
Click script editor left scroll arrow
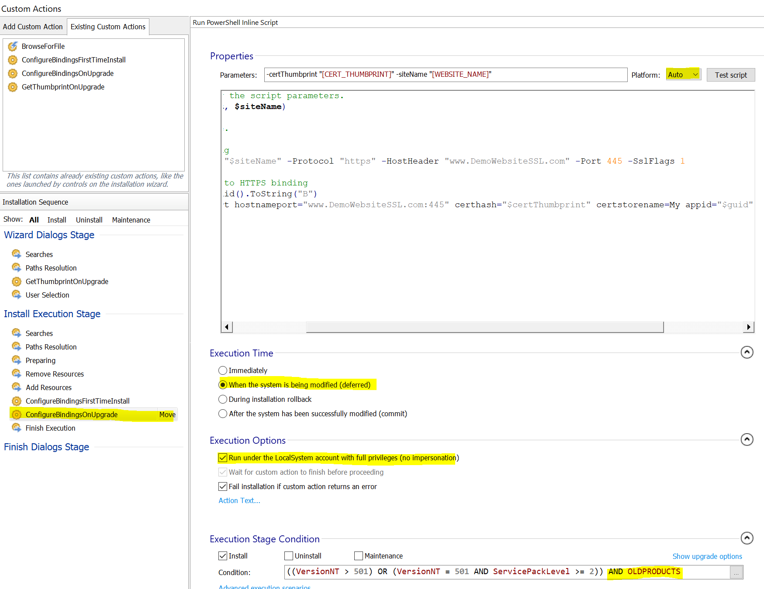[227, 327]
